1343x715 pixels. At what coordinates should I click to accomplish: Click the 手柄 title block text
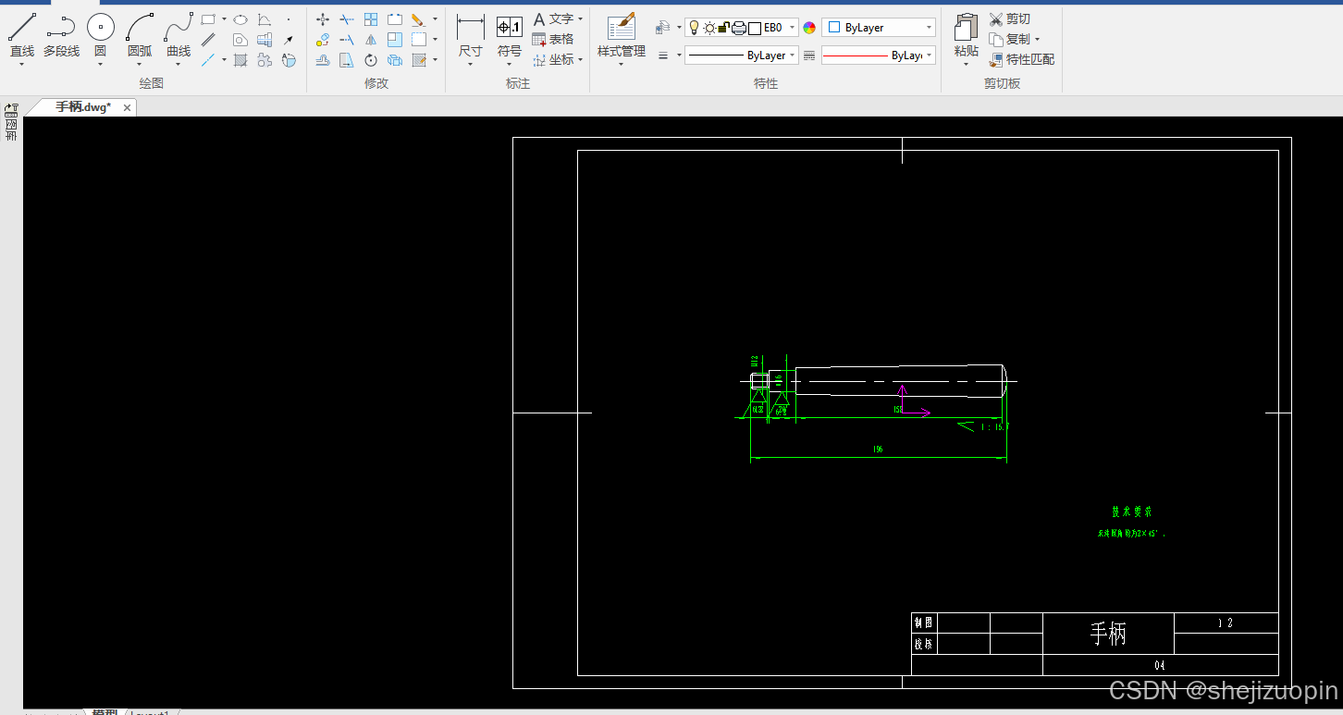pyautogui.click(x=1108, y=634)
